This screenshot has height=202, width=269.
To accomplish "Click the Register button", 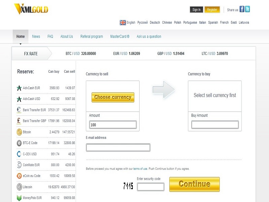I will pos(212,9).
